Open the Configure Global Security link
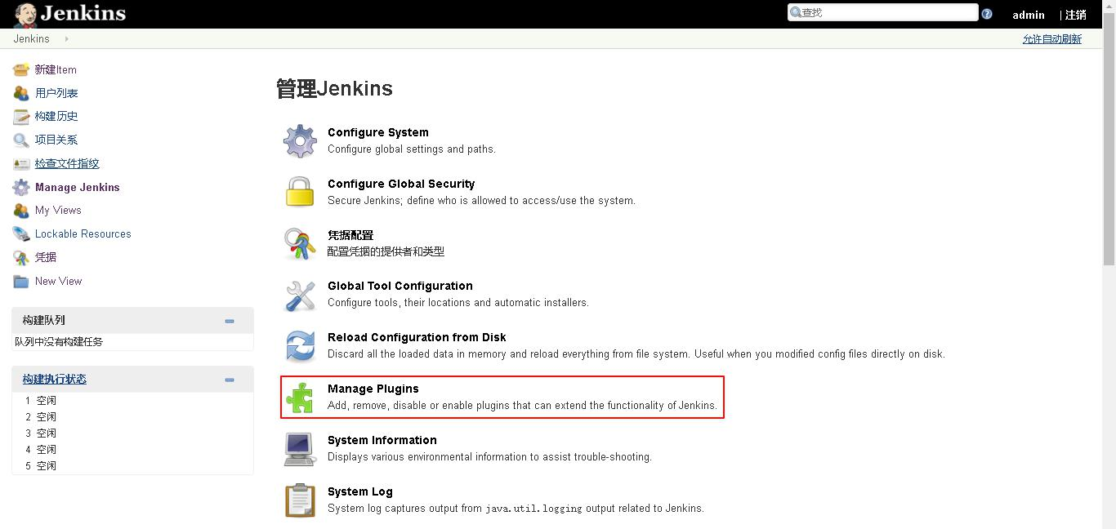The width and height of the screenshot is (1116, 529). click(401, 184)
